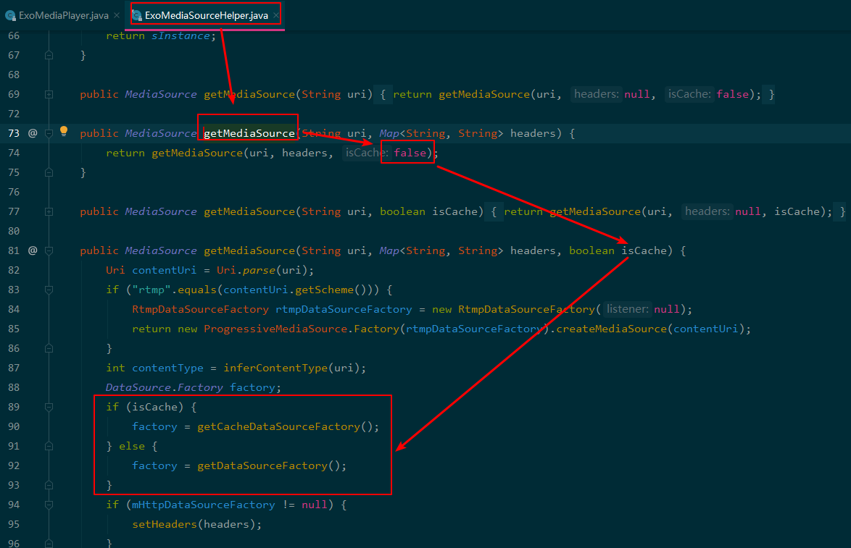The image size is (851, 548).
Task: Open the intention lightbulb on line 73
Action: coord(64,130)
